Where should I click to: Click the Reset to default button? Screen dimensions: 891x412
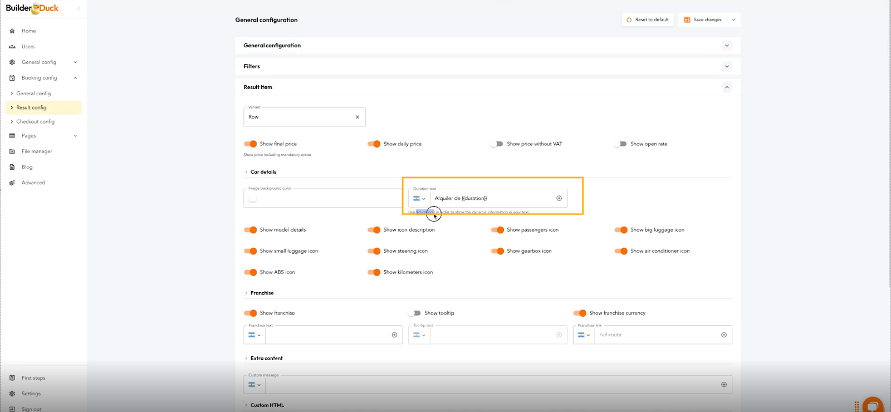click(x=648, y=19)
